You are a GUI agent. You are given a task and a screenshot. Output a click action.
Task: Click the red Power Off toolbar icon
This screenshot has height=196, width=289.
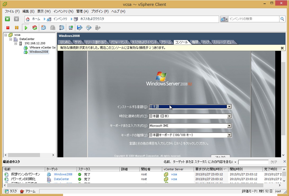point(8,28)
